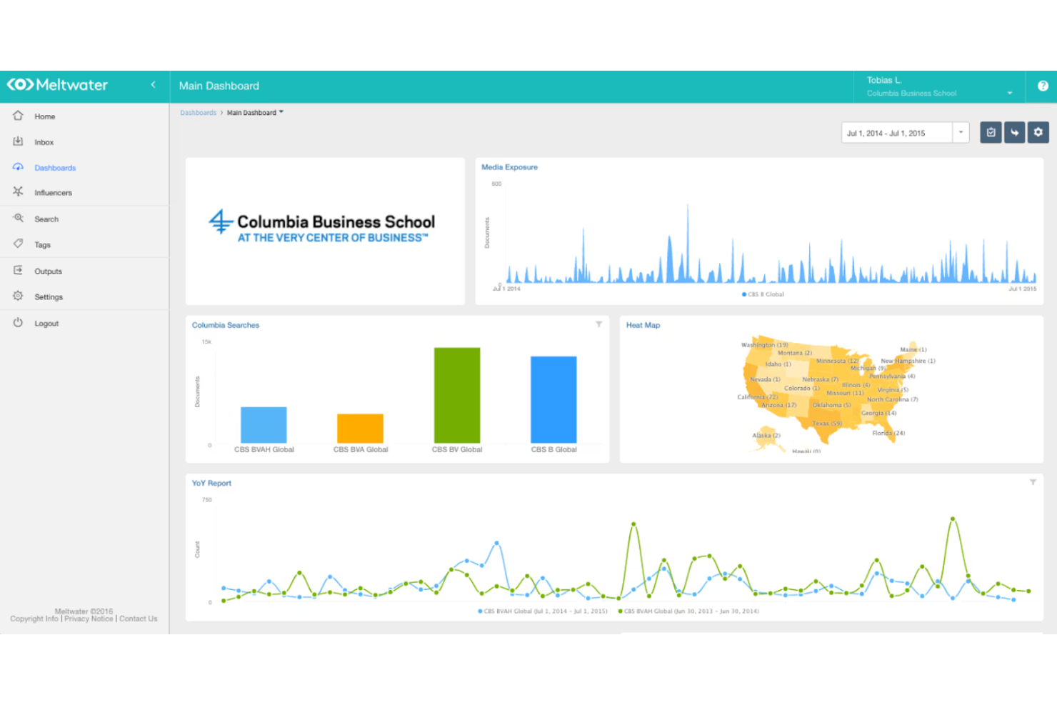This screenshot has width=1057, height=705.
Task: Toggle the 2013-2014 CBS BVAH legend series
Action: tap(688, 611)
